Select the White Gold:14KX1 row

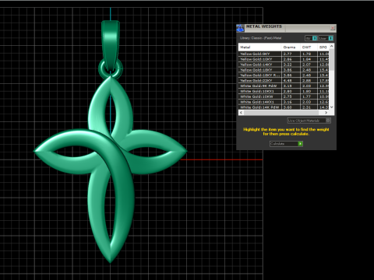[x=284, y=102]
